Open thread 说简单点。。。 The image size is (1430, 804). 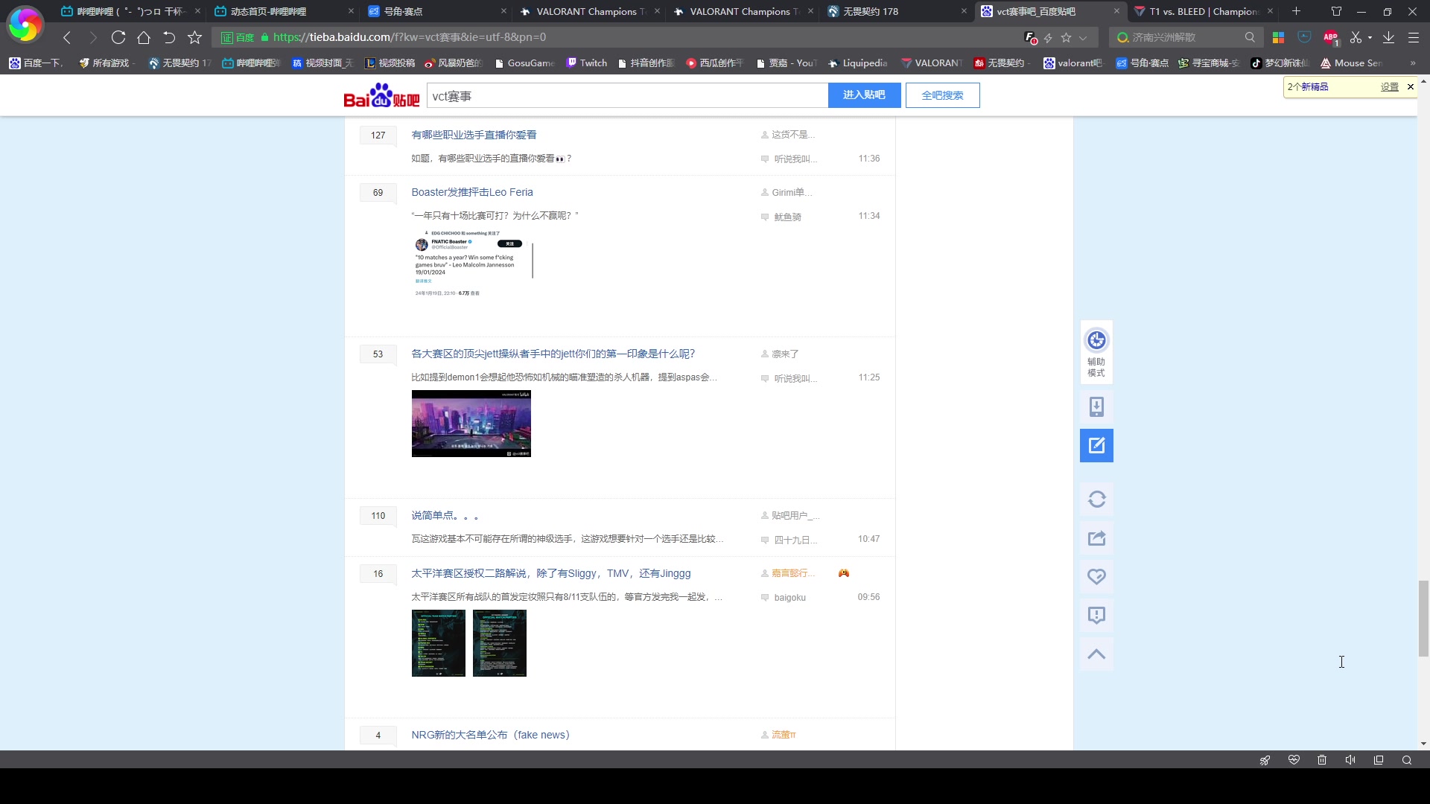445,515
